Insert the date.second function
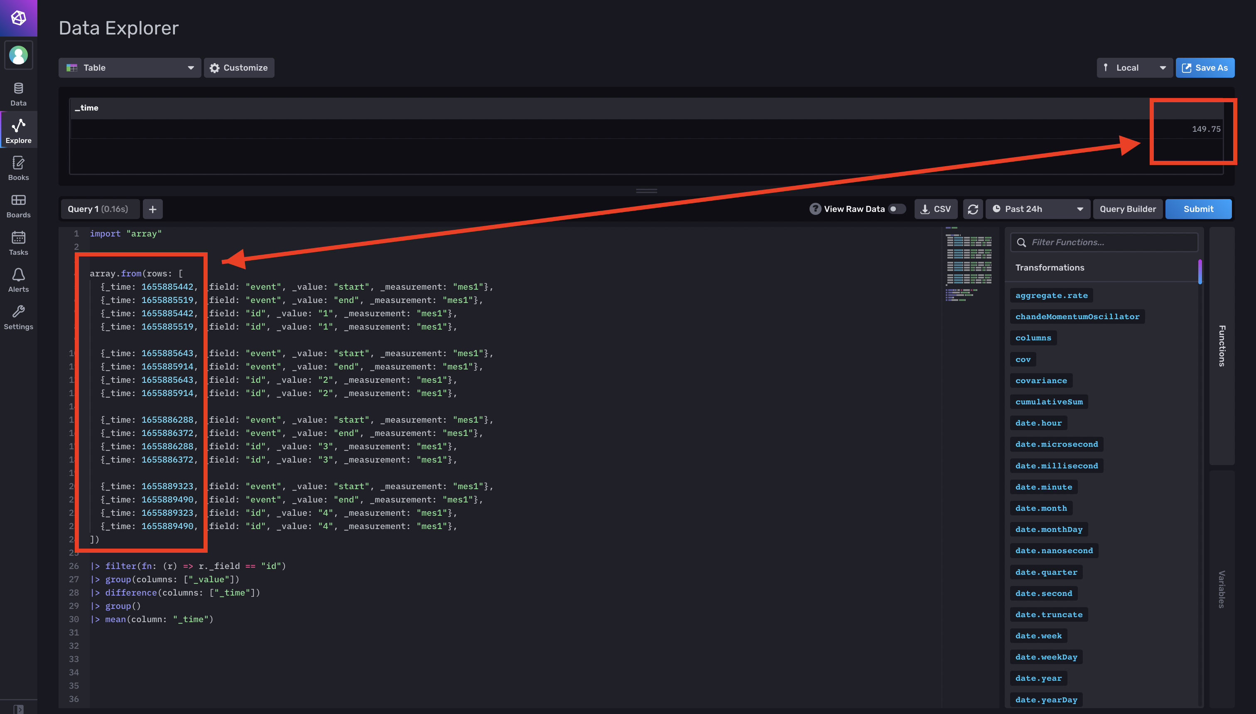Image resolution: width=1256 pixels, height=714 pixels. pyautogui.click(x=1044, y=593)
